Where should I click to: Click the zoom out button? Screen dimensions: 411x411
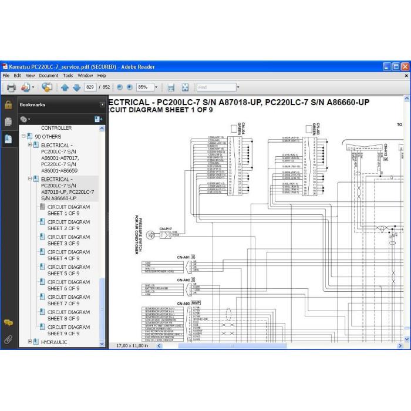click(x=120, y=87)
